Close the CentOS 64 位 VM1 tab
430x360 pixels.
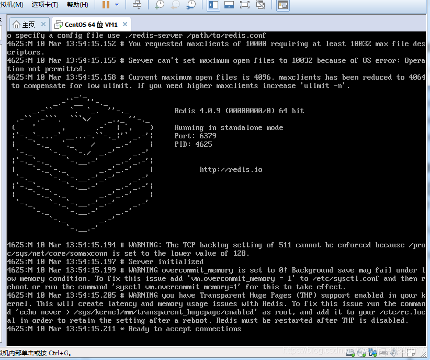(x=125, y=24)
